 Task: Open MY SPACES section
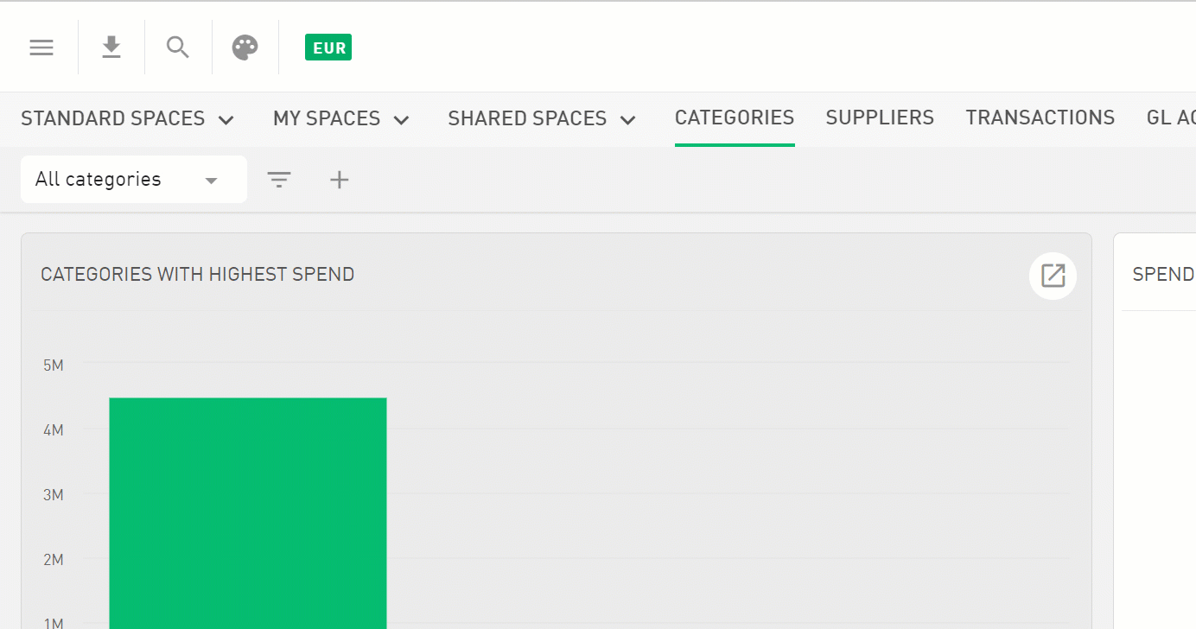pyautogui.click(x=340, y=118)
